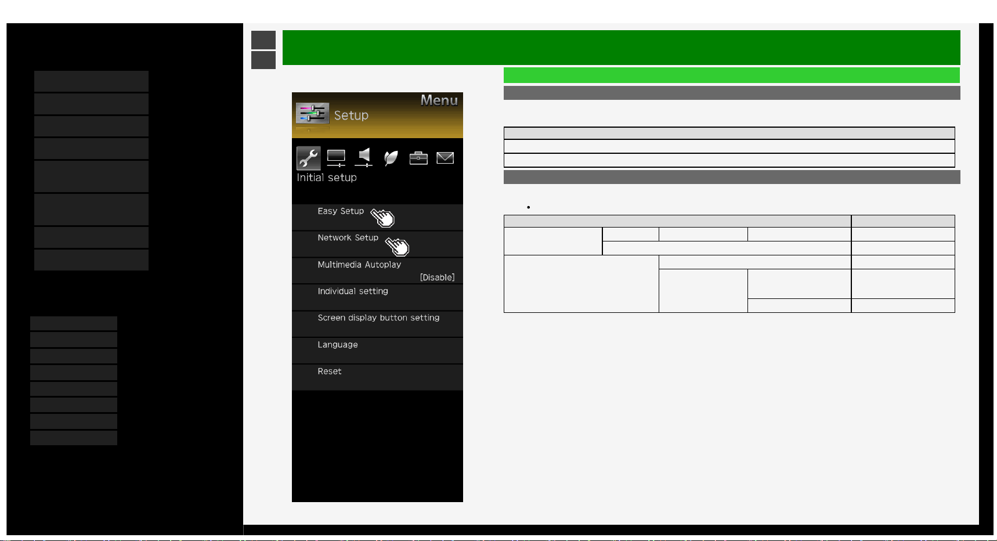Click the Setup sliders icon

coord(312,113)
